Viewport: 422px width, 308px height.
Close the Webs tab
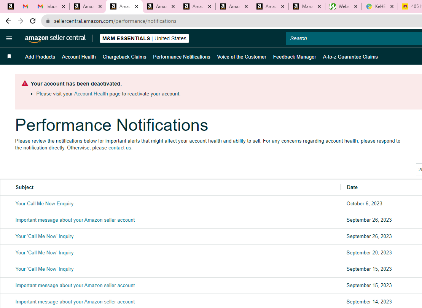point(356,6)
